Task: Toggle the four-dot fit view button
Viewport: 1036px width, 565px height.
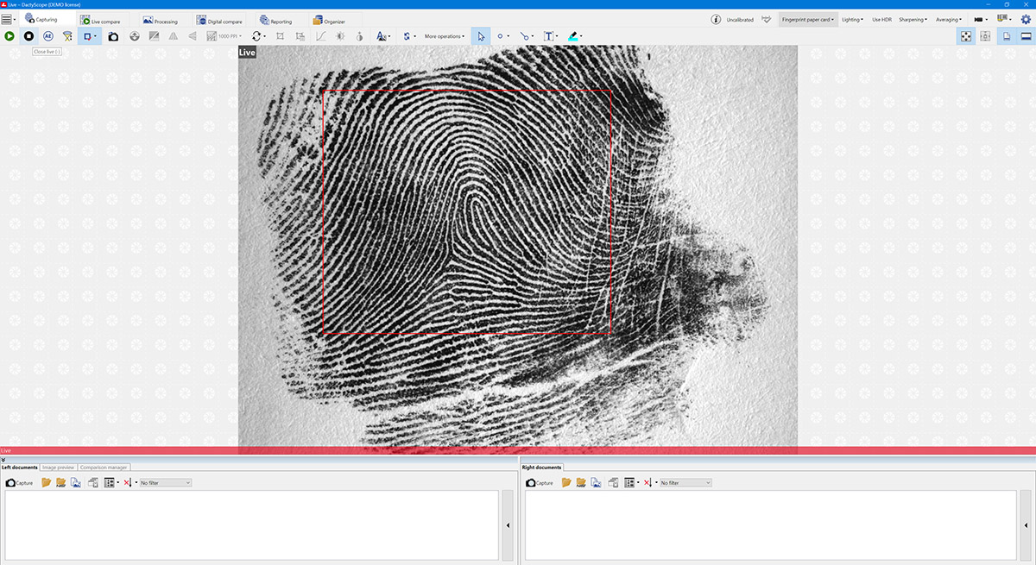Action: [x=966, y=36]
